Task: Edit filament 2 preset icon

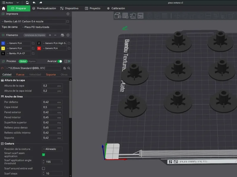Action: click(69, 43)
